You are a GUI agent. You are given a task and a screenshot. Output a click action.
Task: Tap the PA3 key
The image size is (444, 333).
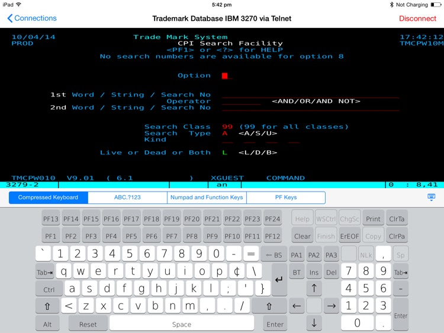(x=332, y=255)
